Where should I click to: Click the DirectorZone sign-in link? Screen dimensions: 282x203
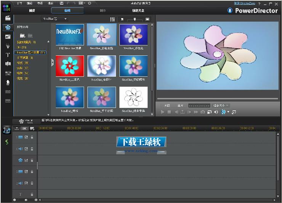click(244, 3)
